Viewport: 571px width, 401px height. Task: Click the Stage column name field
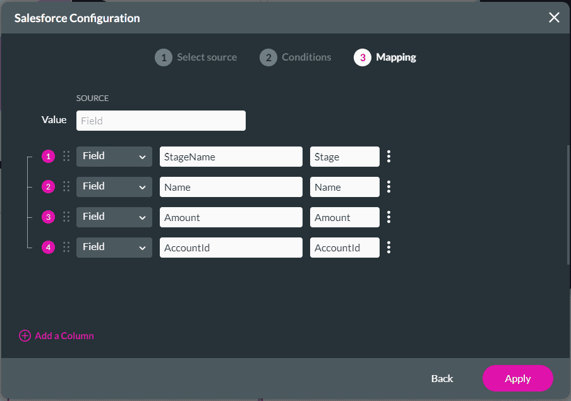click(344, 157)
